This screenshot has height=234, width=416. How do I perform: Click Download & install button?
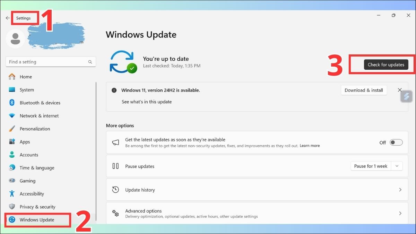click(x=364, y=90)
